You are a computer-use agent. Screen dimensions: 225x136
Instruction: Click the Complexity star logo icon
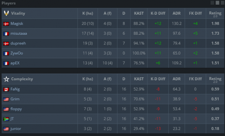6,79
